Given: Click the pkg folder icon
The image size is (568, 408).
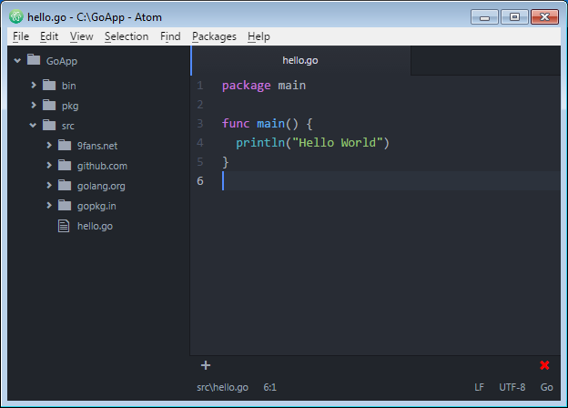Looking at the screenshot, I should pos(48,105).
